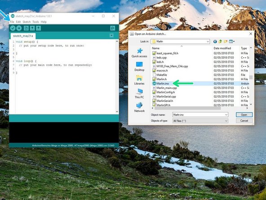Click file list horizontal scrollbar right arrow
Screen dimensions: 266x200
[247, 108]
